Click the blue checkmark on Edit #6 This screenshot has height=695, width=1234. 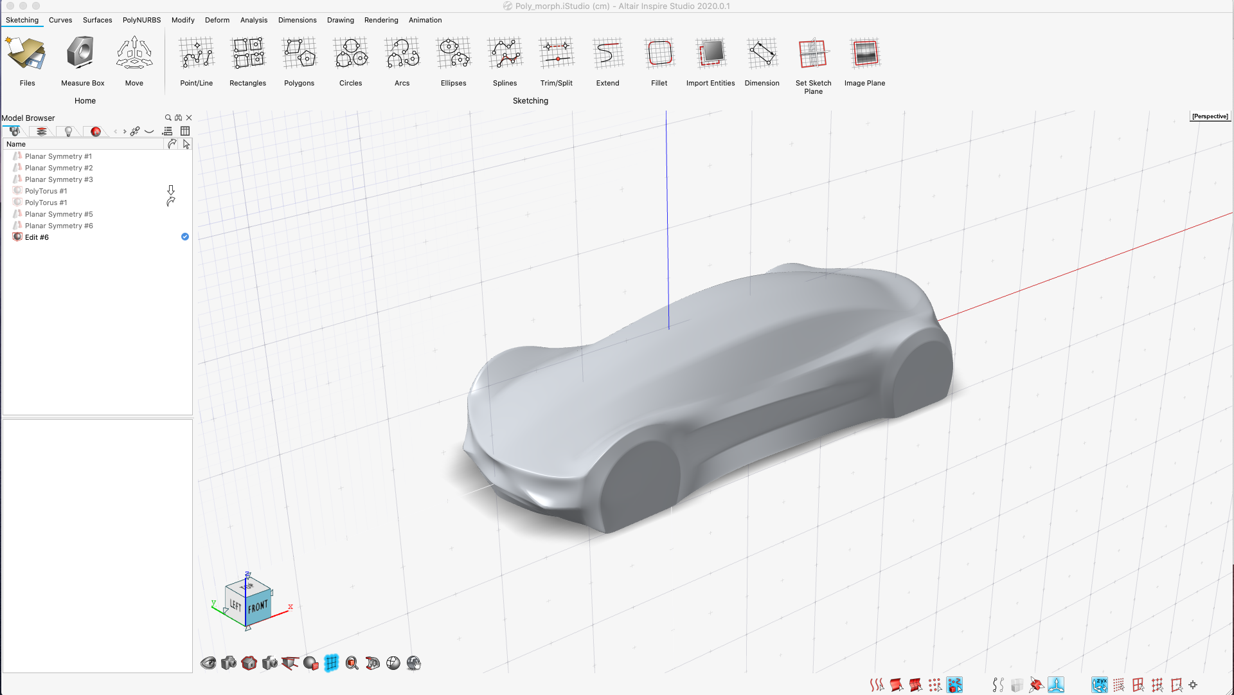(x=185, y=237)
